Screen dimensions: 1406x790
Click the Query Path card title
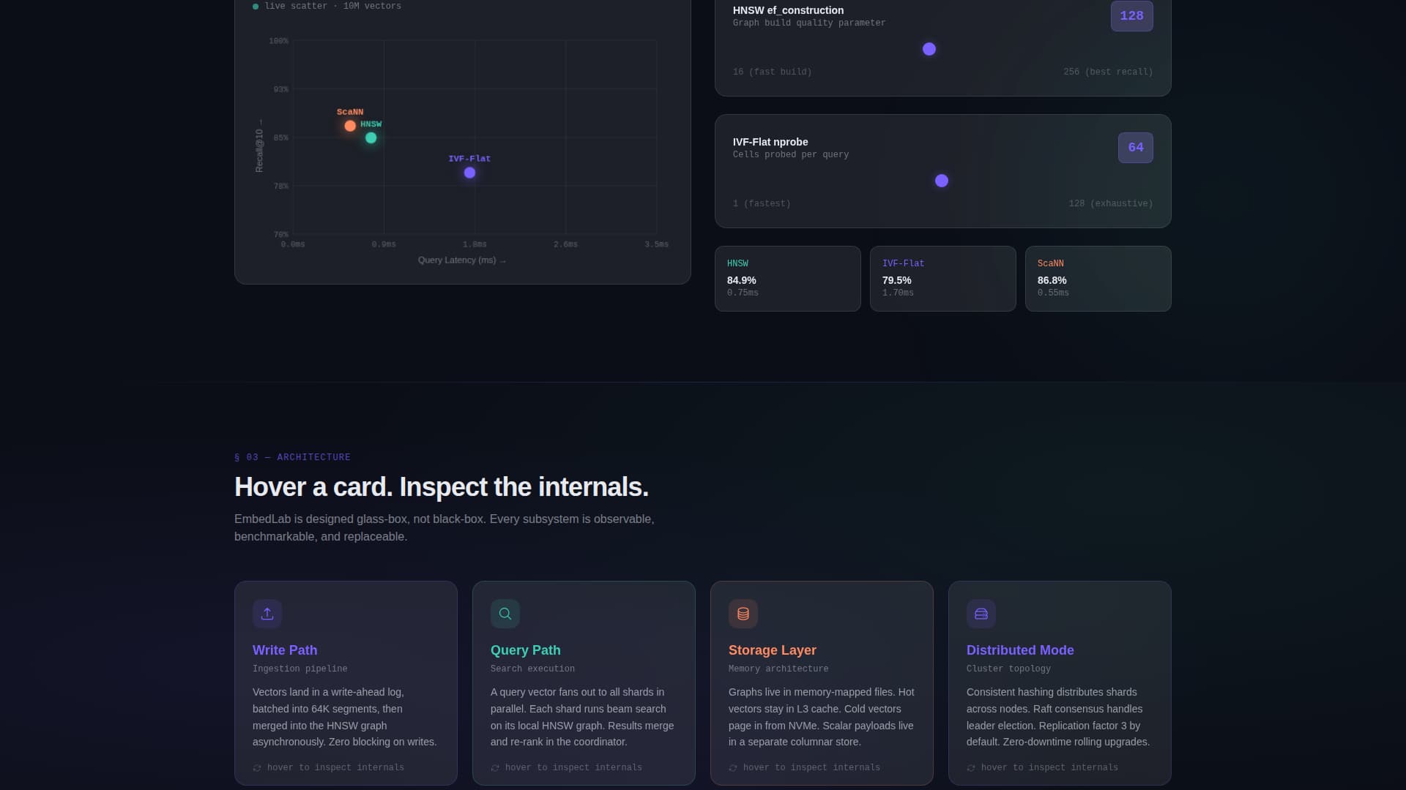click(526, 650)
